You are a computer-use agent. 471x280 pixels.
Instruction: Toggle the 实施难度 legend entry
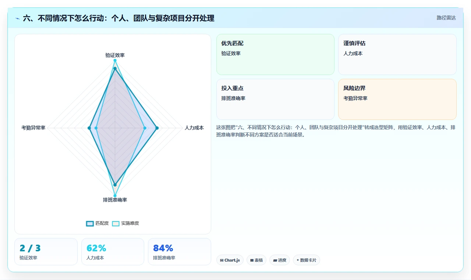coord(125,223)
